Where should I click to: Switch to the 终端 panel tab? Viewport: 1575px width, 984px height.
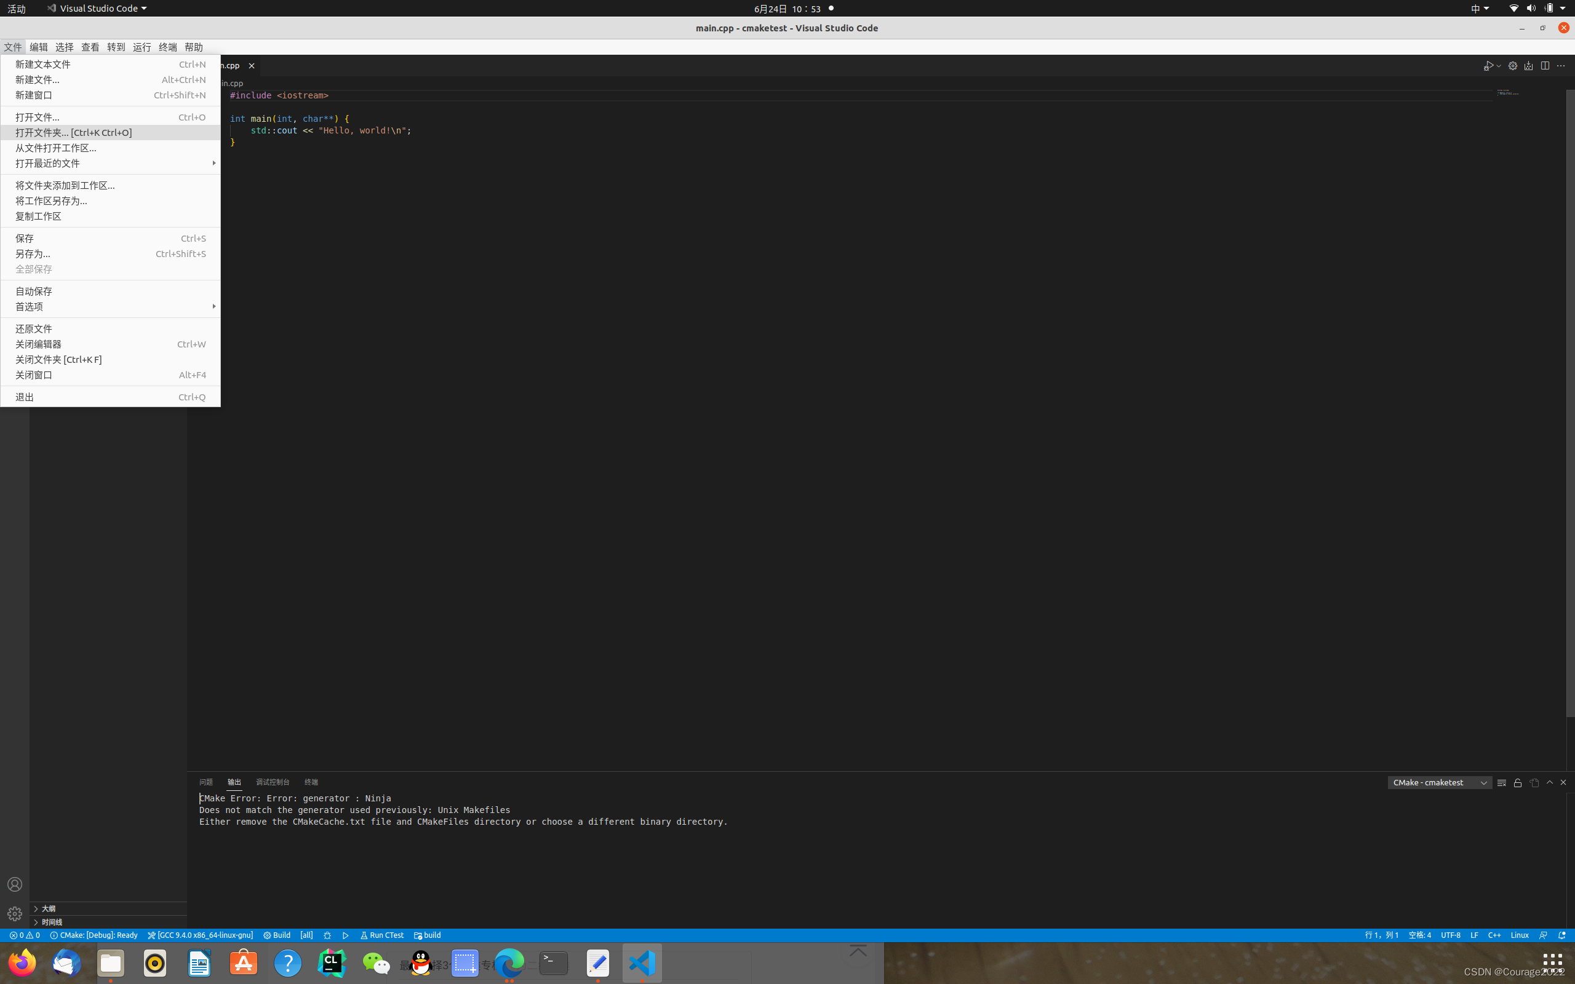pos(311,782)
